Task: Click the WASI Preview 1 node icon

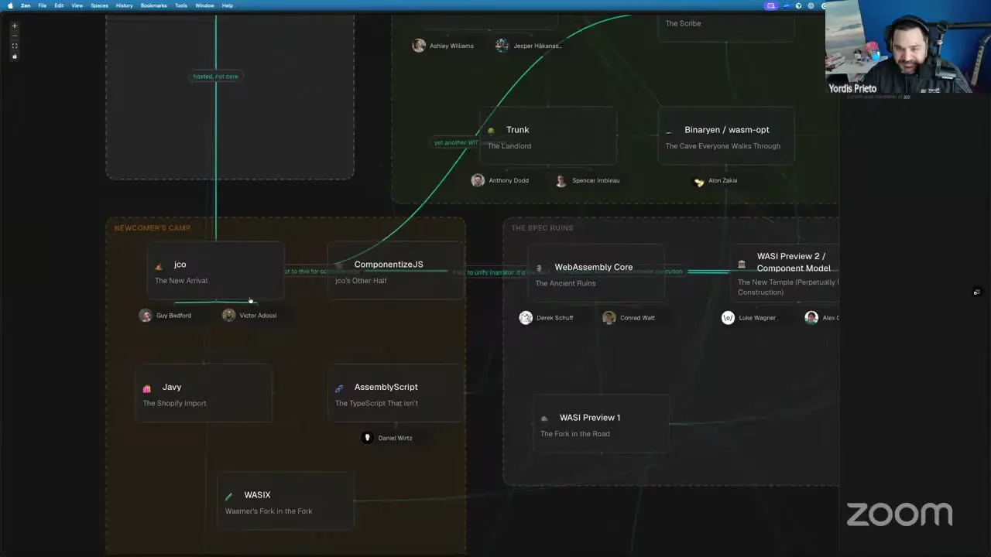Action: [544, 419]
